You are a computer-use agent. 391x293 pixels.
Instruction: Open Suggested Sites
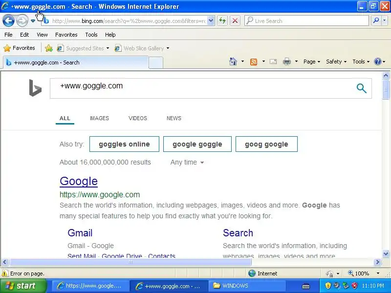click(x=80, y=48)
